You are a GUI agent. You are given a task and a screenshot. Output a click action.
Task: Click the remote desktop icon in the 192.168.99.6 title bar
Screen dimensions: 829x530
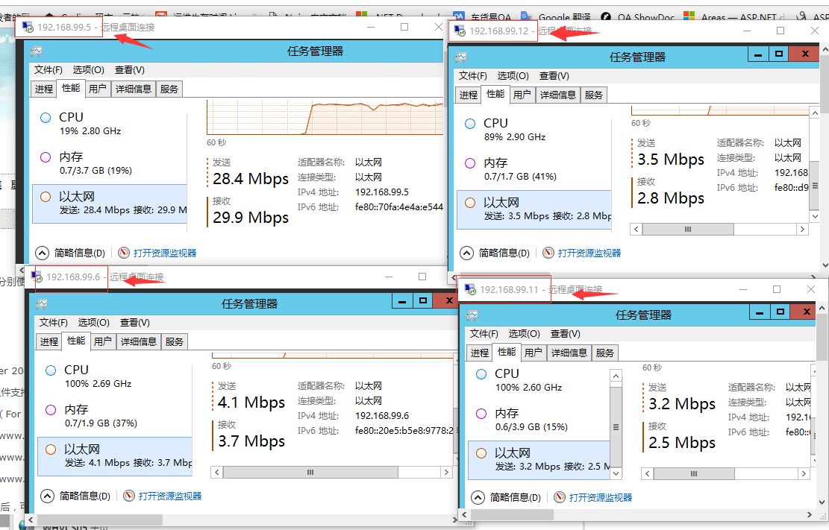tap(36, 277)
